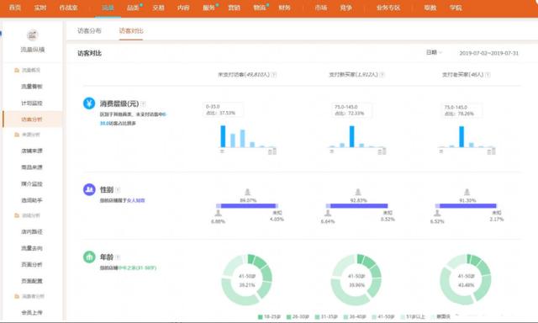Click the 女人知音 link under 性别
This screenshot has height=323, width=538.
click(136, 200)
